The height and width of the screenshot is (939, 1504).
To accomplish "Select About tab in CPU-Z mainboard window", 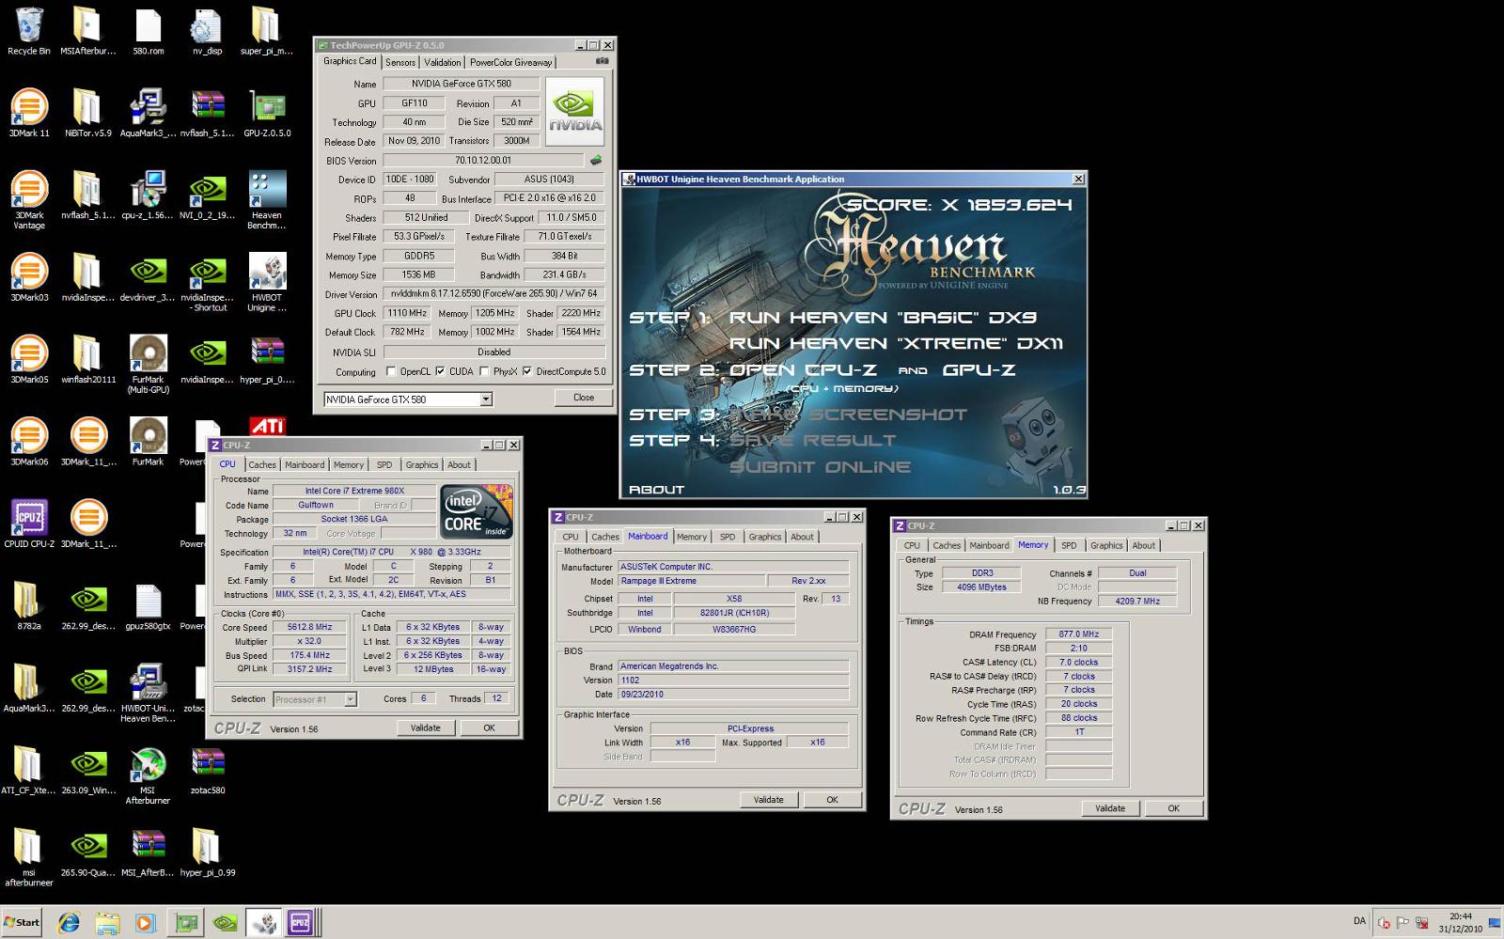I will 802,537.
